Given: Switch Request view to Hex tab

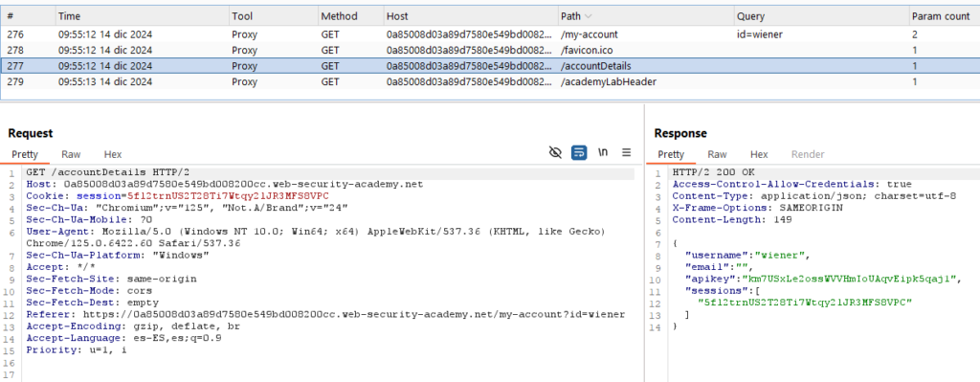Looking at the screenshot, I should coord(113,154).
